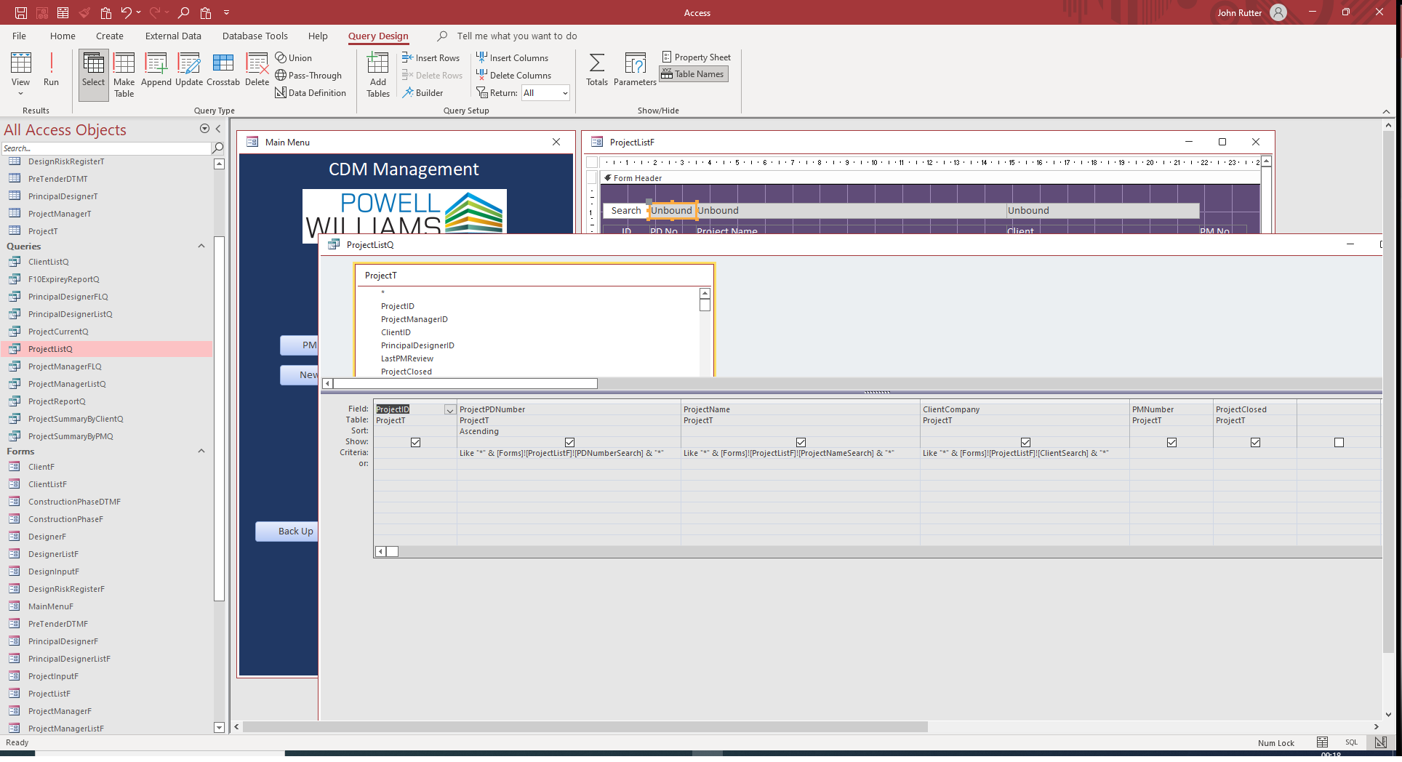The width and height of the screenshot is (1402, 762).
Task: Open the Database Tools tab
Action: [x=255, y=35]
